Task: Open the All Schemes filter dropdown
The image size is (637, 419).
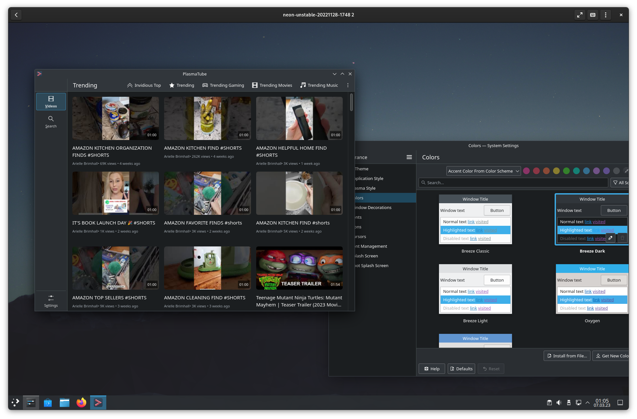Action: click(x=620, y=183)
